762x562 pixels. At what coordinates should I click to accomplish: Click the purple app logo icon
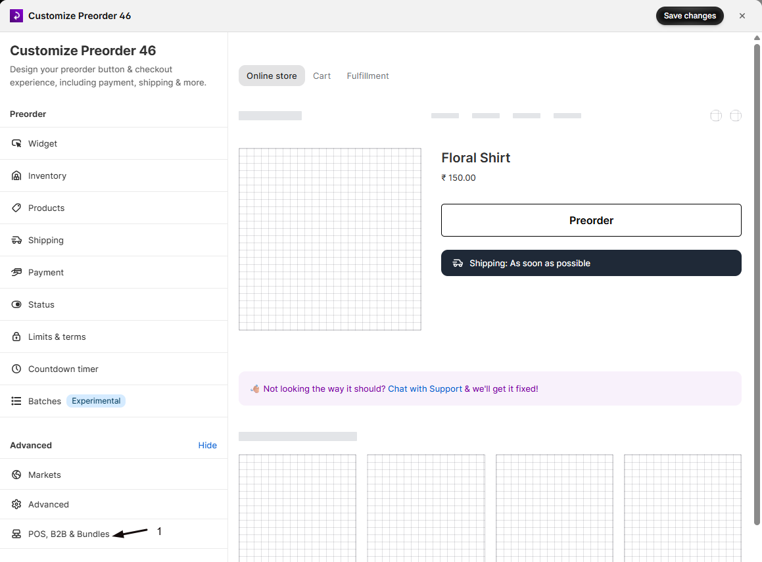tap(16, 16)
